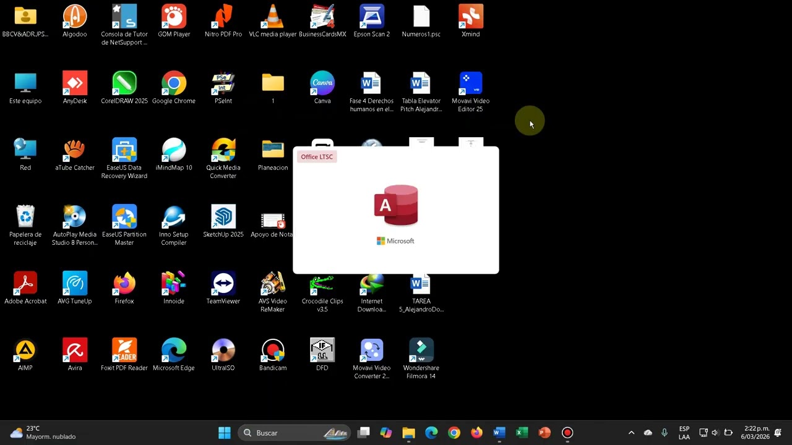
Task: Open Task View on the taskbar
Action: coord(364,433)
